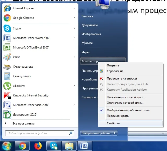The image size is (167, 151).
Task: Click the search magnifier icon
Action: coord(71,133)
